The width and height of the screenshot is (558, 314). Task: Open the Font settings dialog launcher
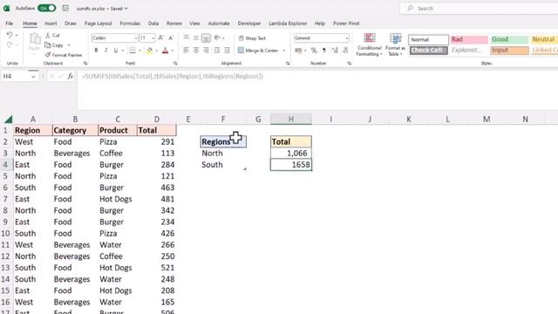pyautogui.click(x=175, y=64)
